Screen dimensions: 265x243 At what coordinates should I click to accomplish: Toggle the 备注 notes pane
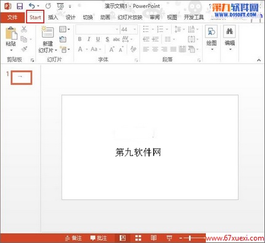pos(73,238)
